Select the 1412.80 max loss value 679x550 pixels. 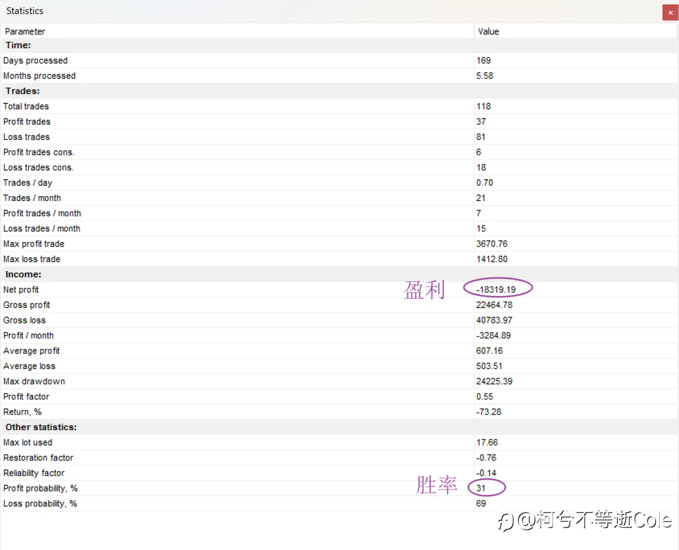click(492, 259)
